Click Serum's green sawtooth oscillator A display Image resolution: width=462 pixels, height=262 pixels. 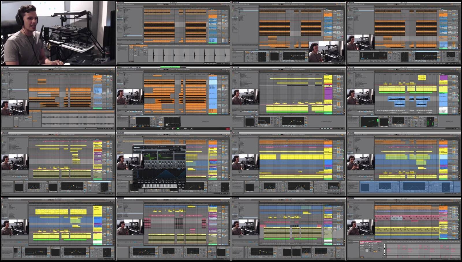point(150,156)
